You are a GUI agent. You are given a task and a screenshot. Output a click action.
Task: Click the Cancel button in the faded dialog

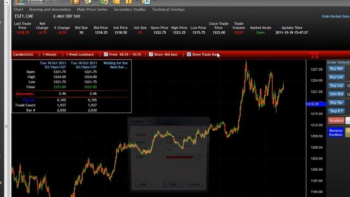click(x=194, y=184)
